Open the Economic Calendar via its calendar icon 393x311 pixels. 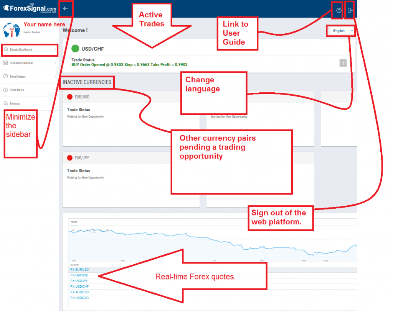coord(5,63)
